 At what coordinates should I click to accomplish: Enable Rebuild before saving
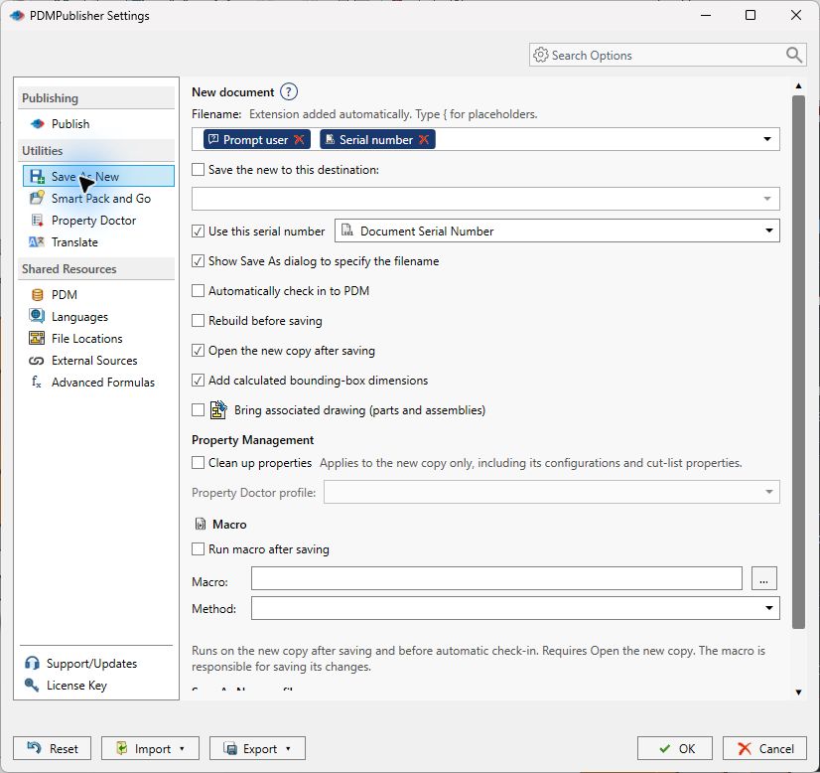click(x=198, y=320)
